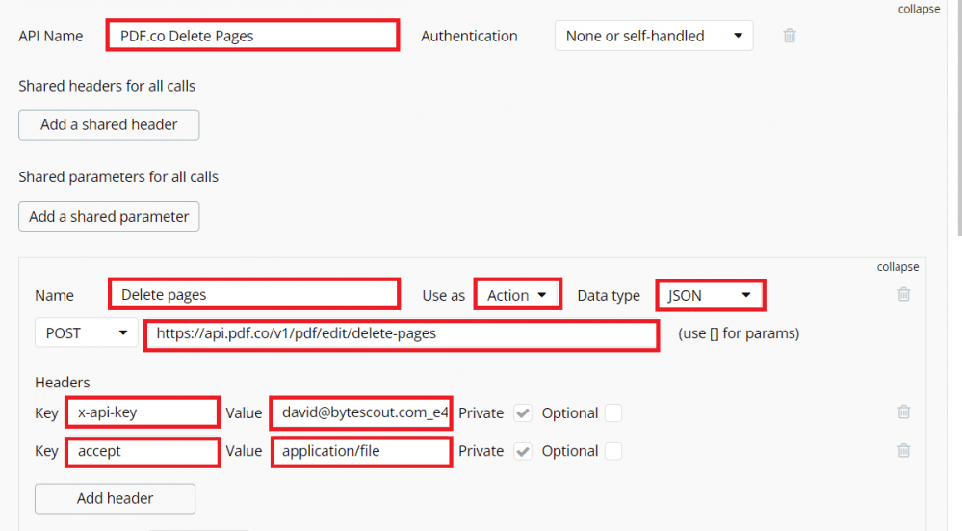Enable Optional checkbox for accept header

click(x=612, y=451)
